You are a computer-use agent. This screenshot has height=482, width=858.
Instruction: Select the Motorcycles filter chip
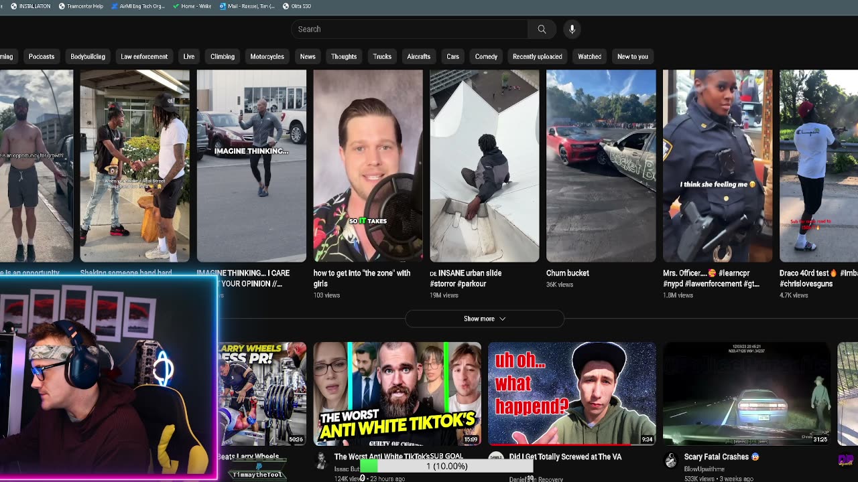click(x=267, y=56)
